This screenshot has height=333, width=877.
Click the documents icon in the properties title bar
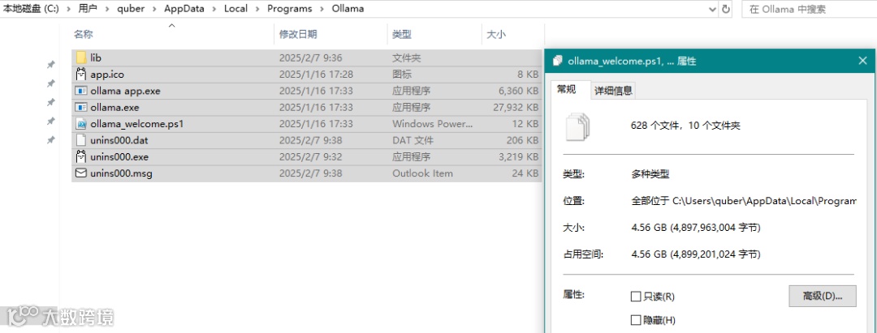557,61
